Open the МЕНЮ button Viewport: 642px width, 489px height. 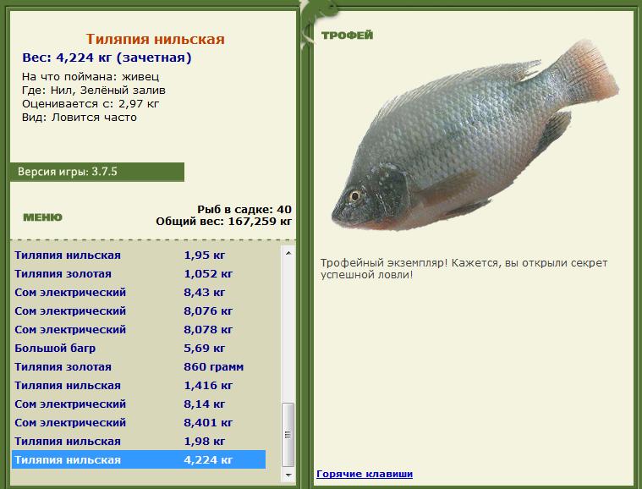coord(42,217)
